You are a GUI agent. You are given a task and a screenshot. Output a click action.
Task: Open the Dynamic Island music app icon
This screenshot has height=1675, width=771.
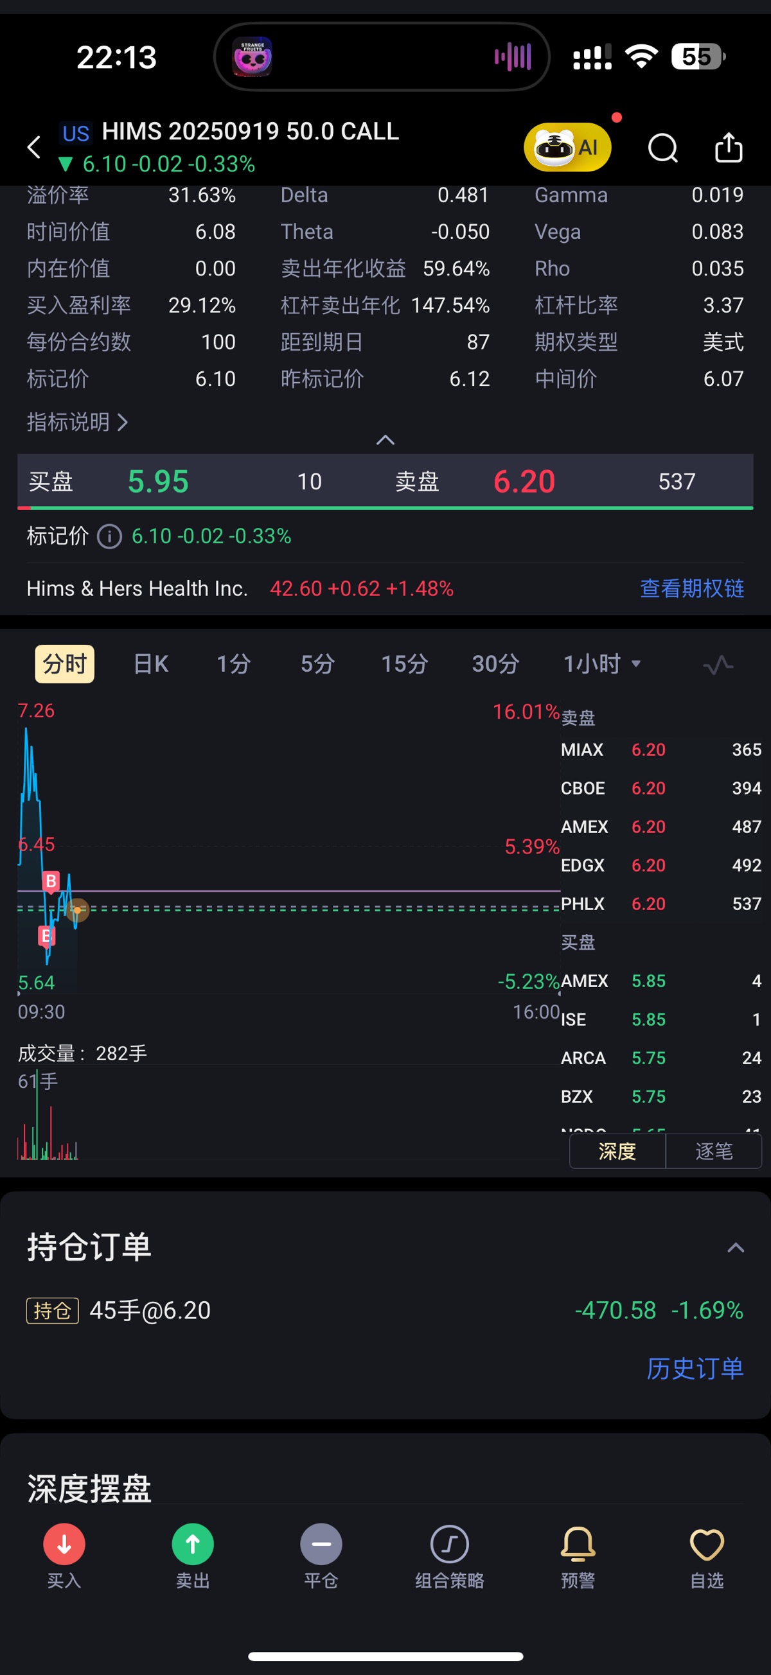[253, 57]
